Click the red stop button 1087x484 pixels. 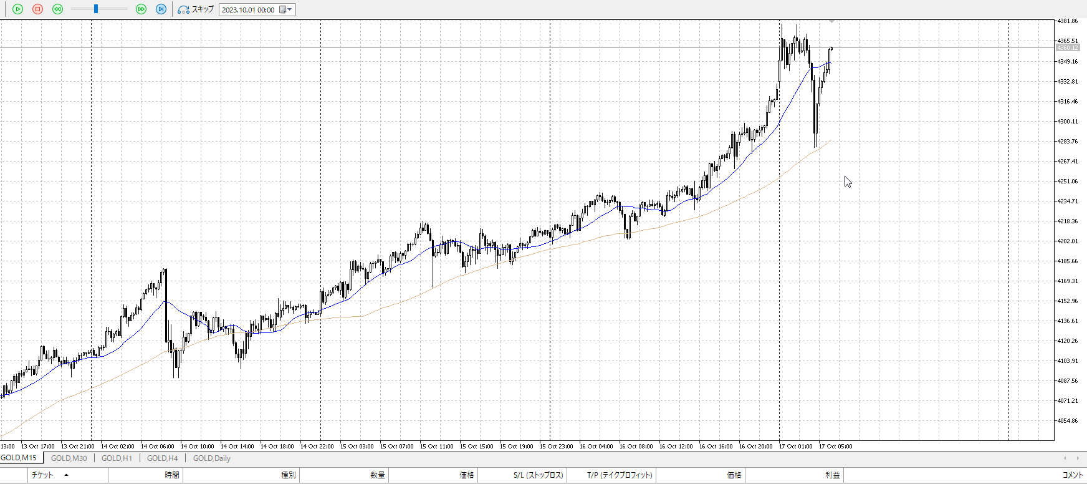pyautogui.click(x=37, y=9)
